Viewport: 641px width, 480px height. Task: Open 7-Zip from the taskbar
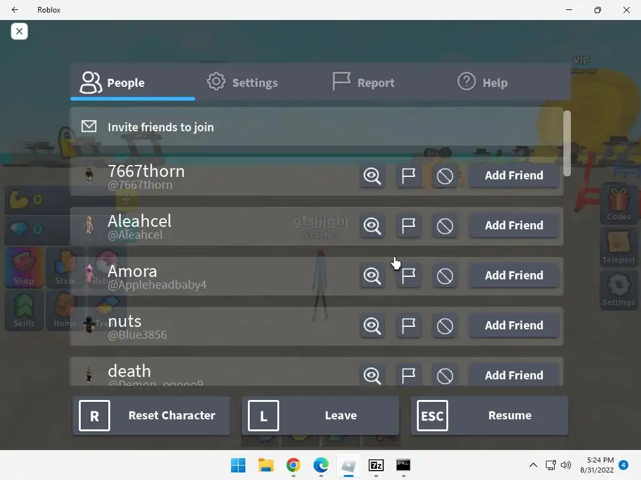[376, 465]
